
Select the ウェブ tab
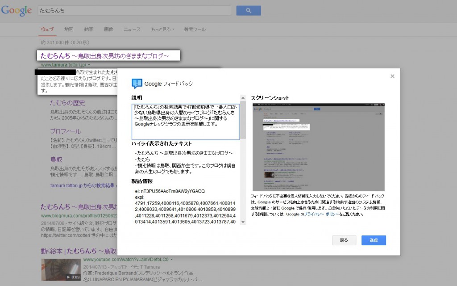click(47, 29)
